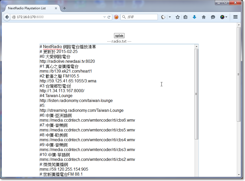The image size is (245, 181).
Task: Close the NextRadio Playstation List tab
Action: (56, 8)
